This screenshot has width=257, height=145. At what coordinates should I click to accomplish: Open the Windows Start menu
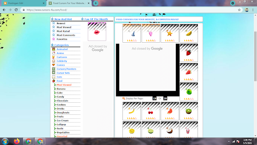pos(5,141)
